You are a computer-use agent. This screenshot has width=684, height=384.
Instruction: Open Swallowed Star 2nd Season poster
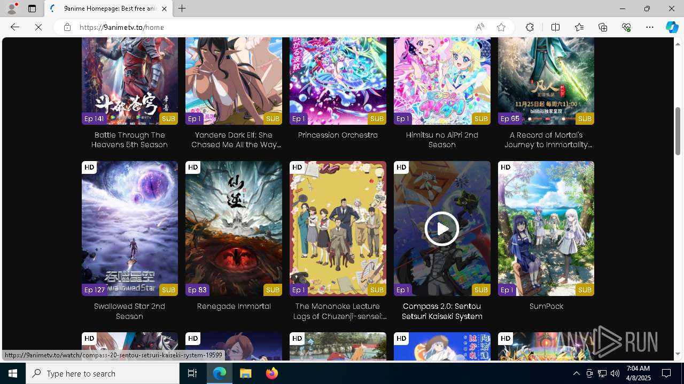[130, 228]
